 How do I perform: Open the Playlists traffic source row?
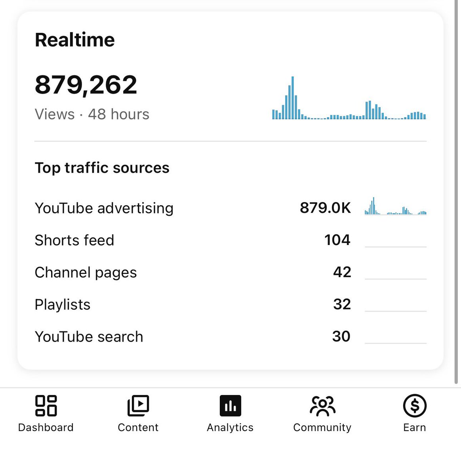[x=230, y=304]
